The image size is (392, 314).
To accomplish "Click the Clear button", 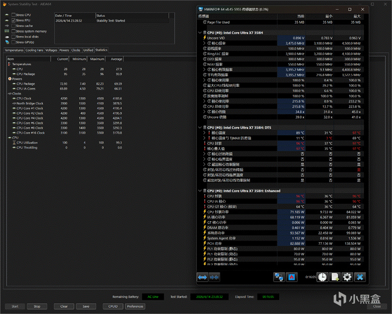I will tap(64, 306).
